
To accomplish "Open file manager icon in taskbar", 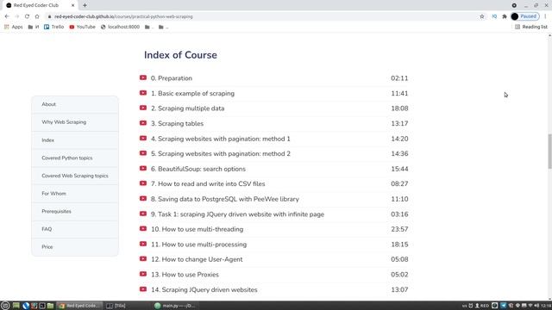I will coord(50,306).
